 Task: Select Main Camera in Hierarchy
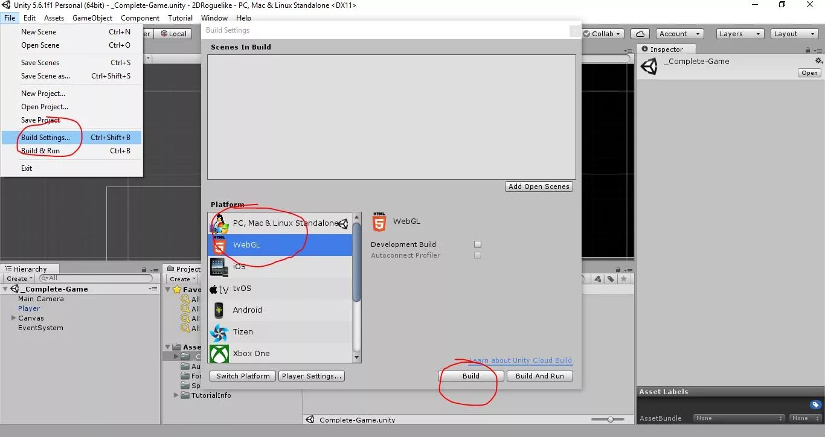tap(40, 299)
